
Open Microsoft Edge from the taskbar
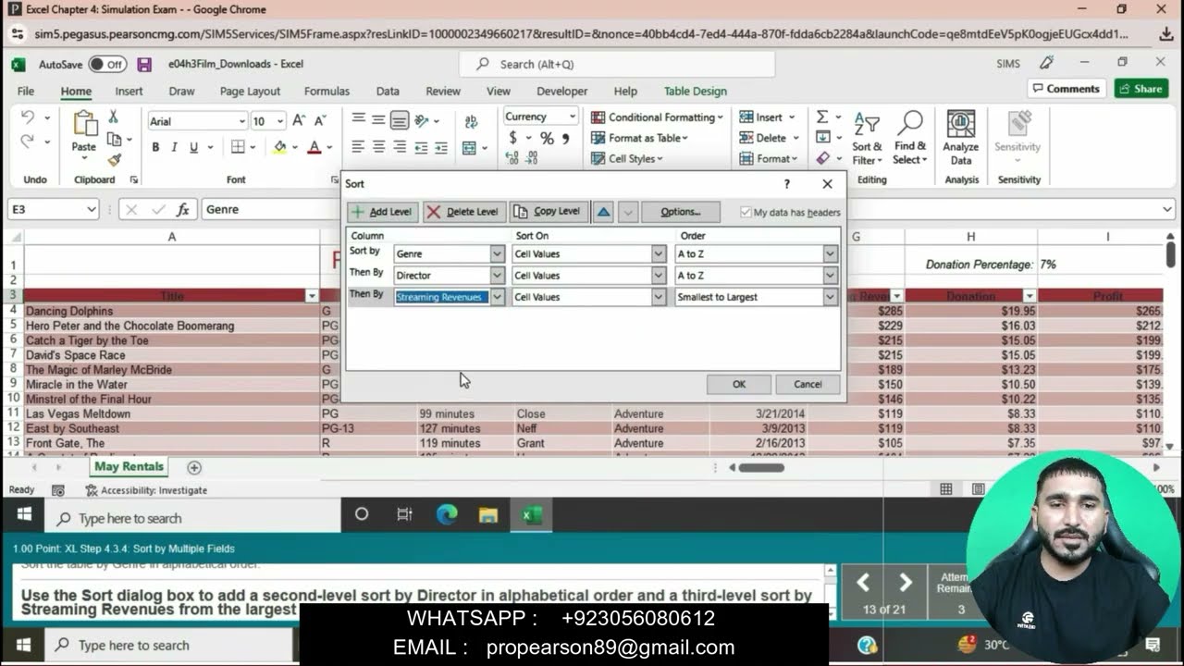point(447,515)
